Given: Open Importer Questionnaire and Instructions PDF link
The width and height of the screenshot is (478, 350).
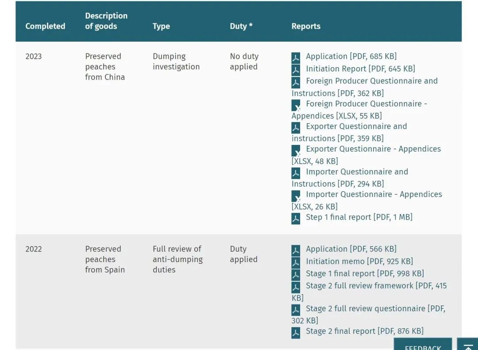Looking at the screenshot, I should (350, 178).
